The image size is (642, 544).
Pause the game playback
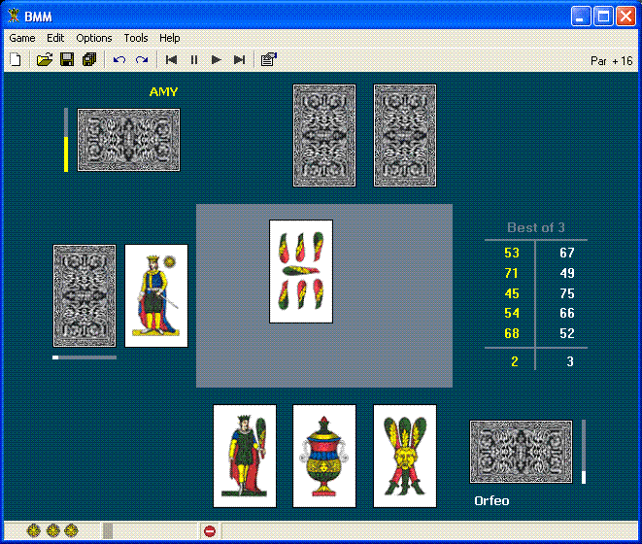[x=194, y=60]
